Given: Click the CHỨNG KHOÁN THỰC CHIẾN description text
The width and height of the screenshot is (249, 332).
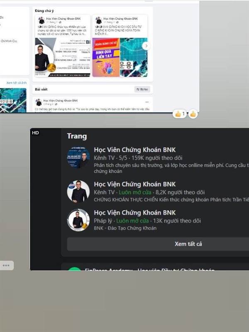Looking at the screenshot, I should coord(171,200).
